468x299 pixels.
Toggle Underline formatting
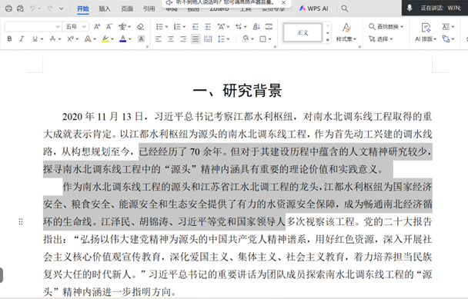click(x=35, y=38)
